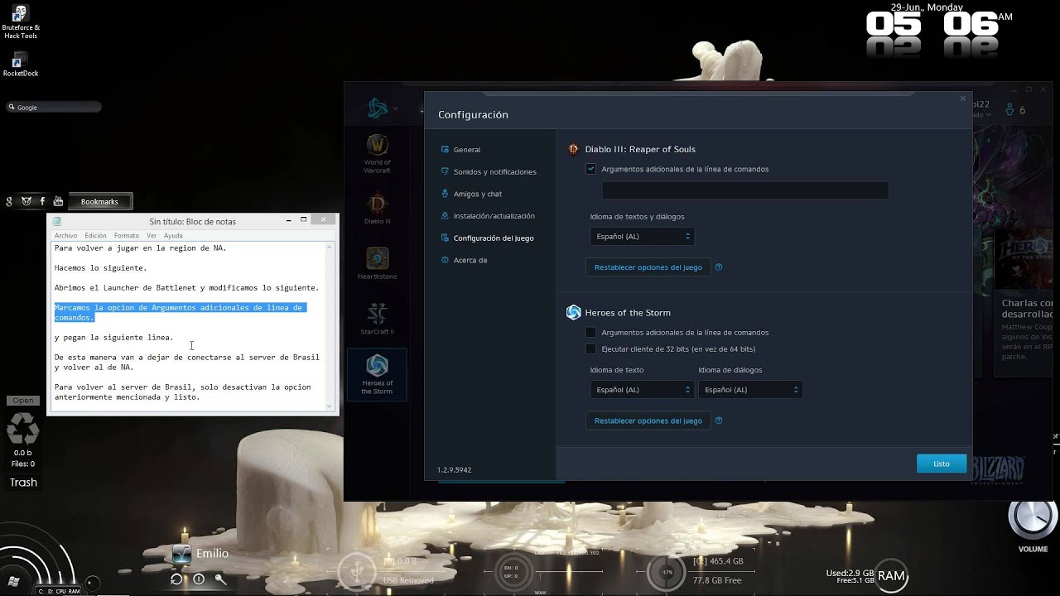Image resolution: width=1060 pixels, height=596 pixels.
Task: Select Acerca de tab
Action: (x=470, y=260)
